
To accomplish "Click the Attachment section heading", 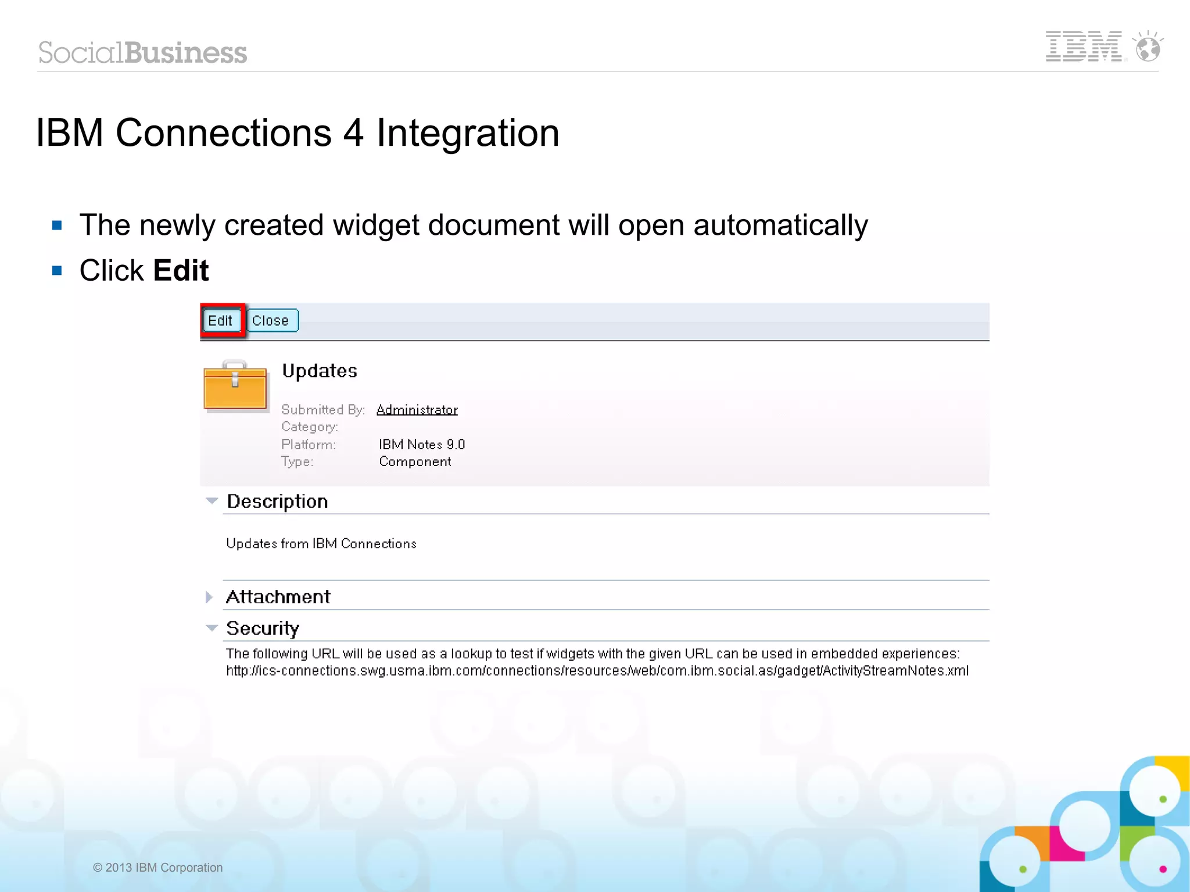I will 278,597.
